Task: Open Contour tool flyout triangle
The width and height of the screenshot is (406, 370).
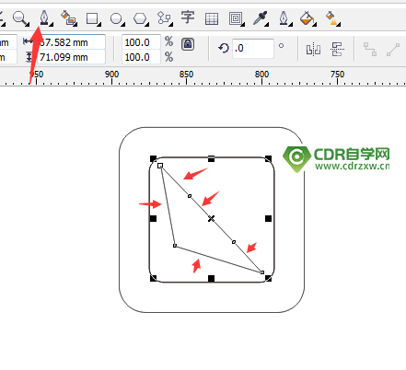Action: (243, 24)
